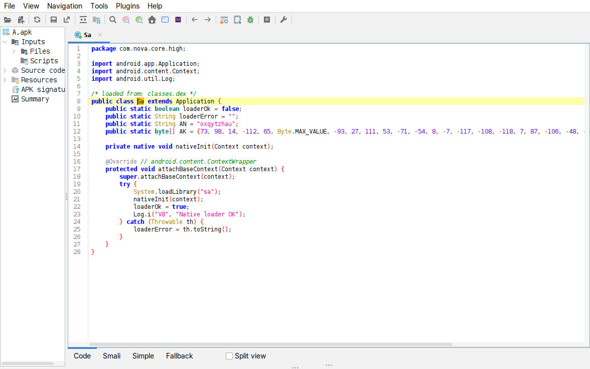Enable the Split view checkbox
590x369 pixels.
tap(229, 356)
